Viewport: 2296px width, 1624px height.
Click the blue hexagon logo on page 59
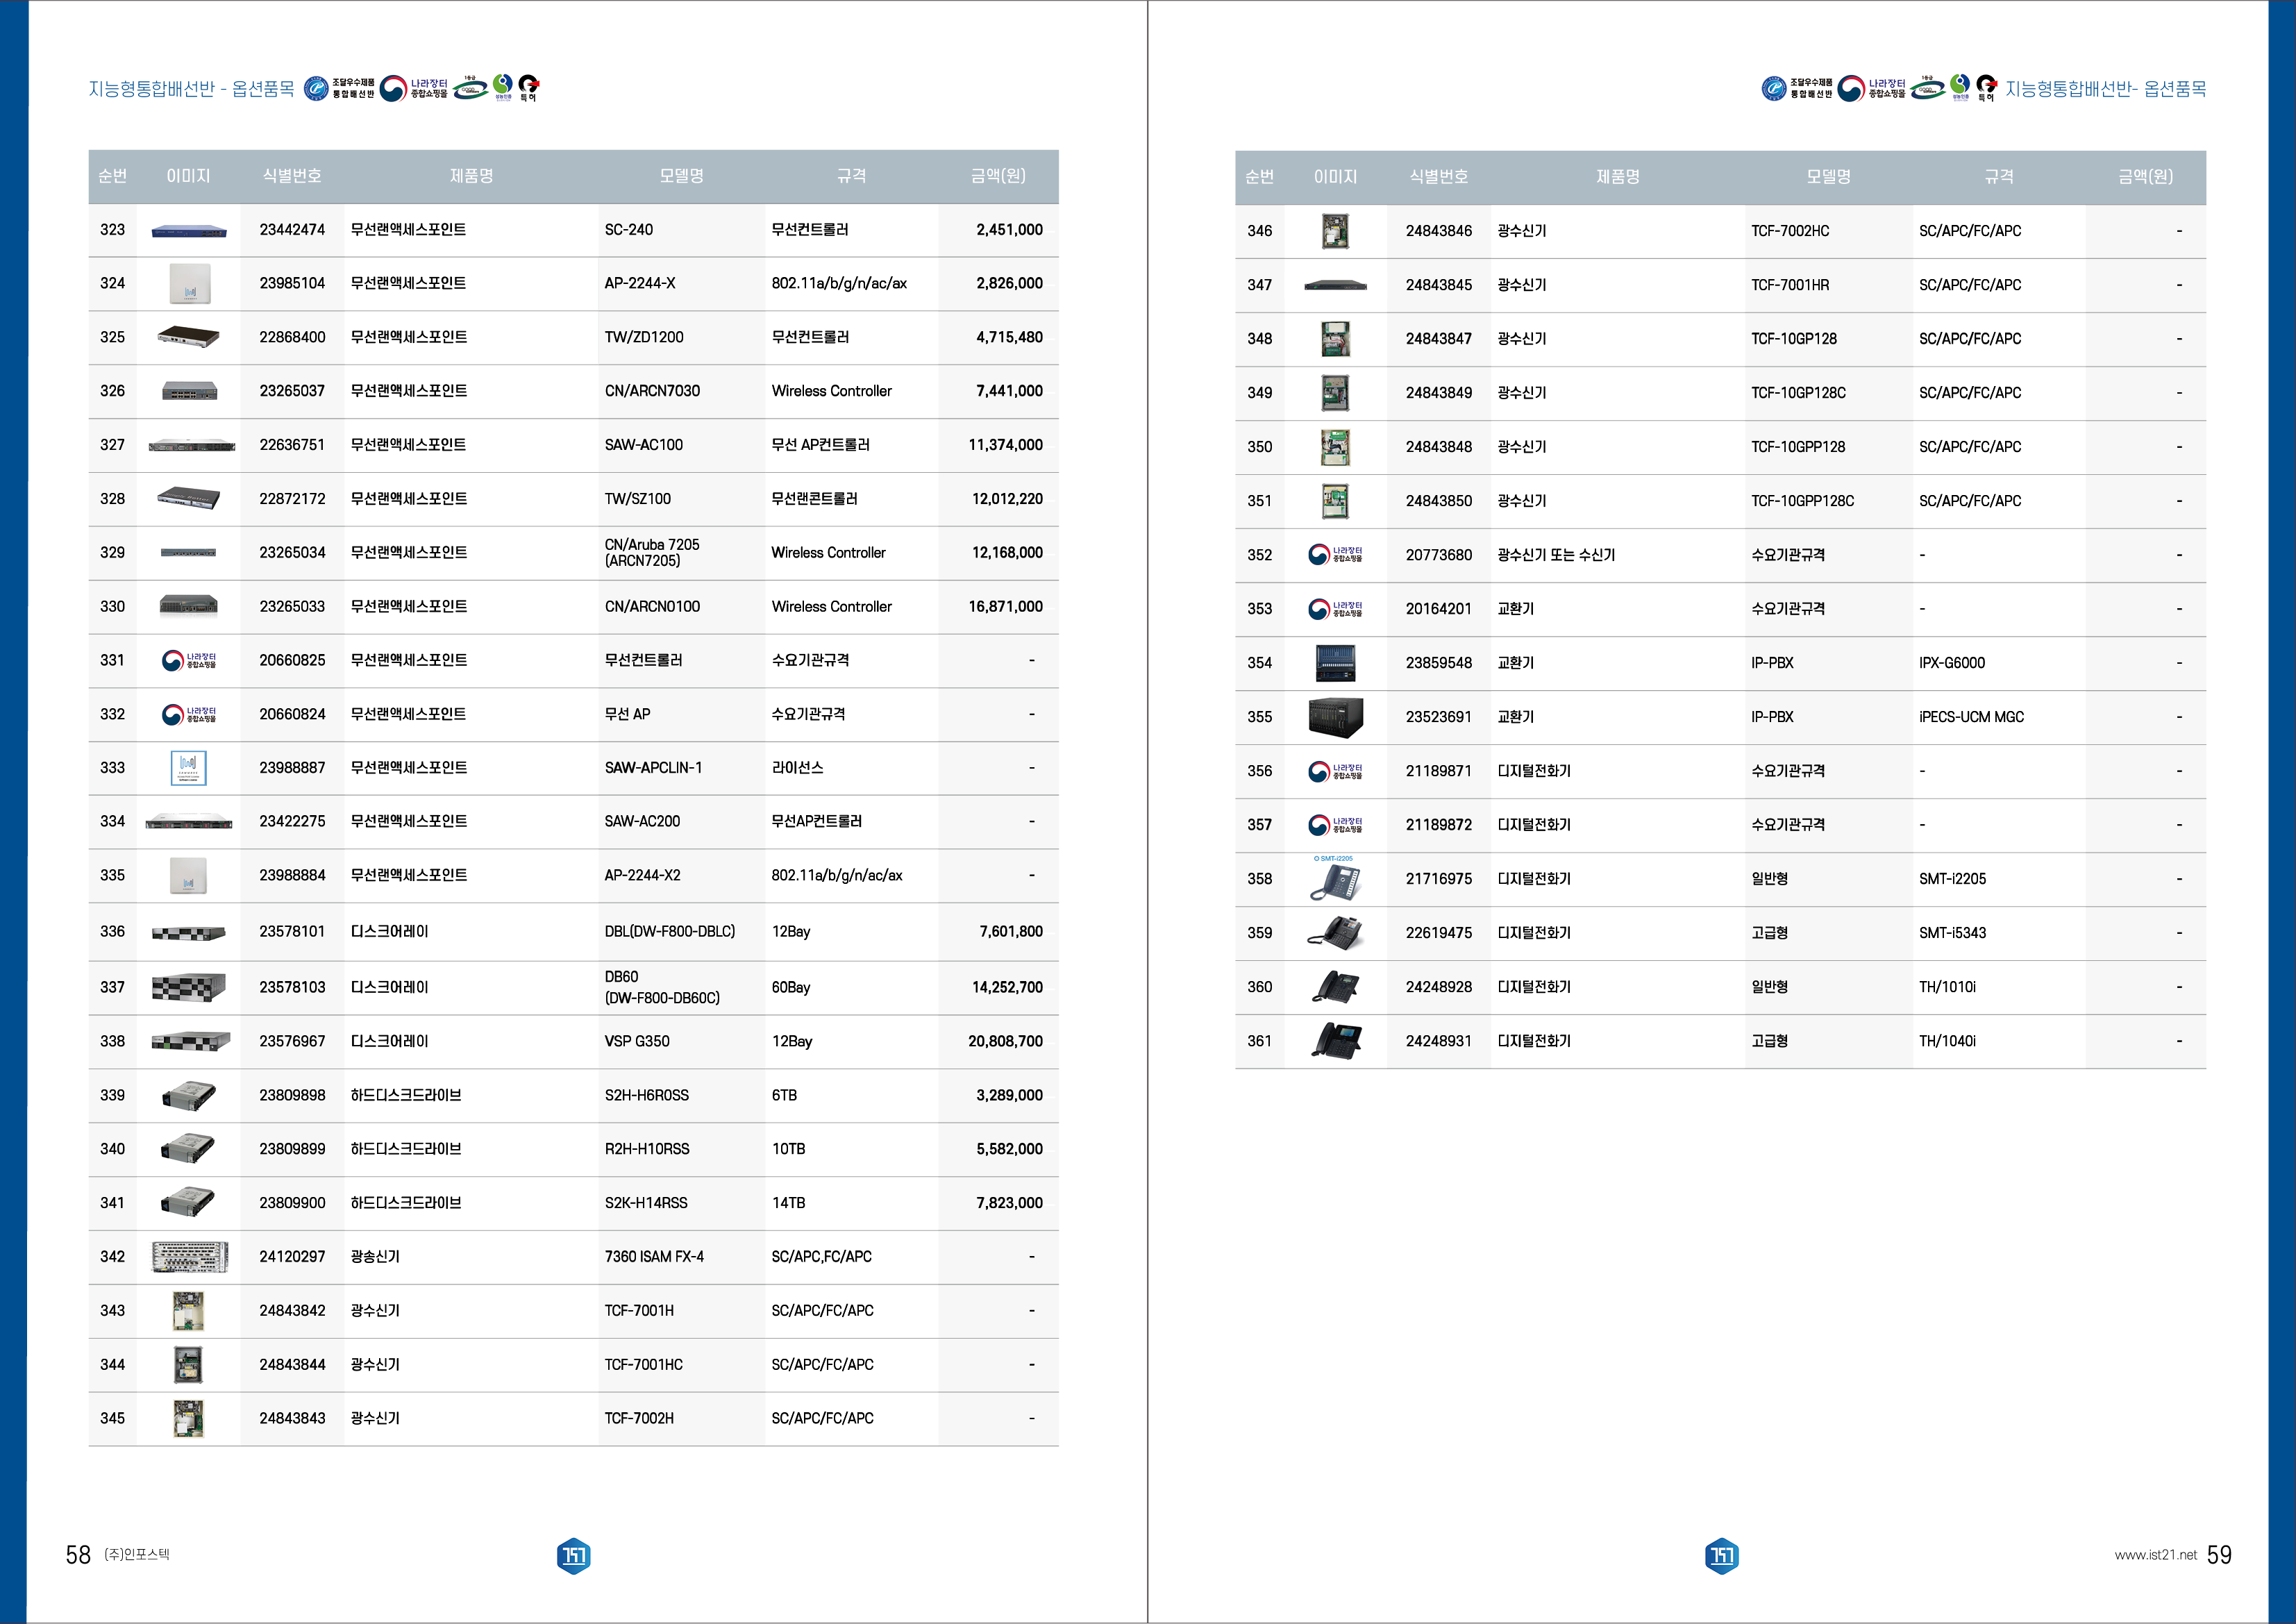(1721, 1555)
